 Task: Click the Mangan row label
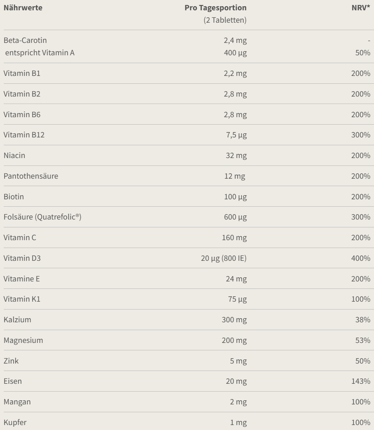(x=17, y=402)
